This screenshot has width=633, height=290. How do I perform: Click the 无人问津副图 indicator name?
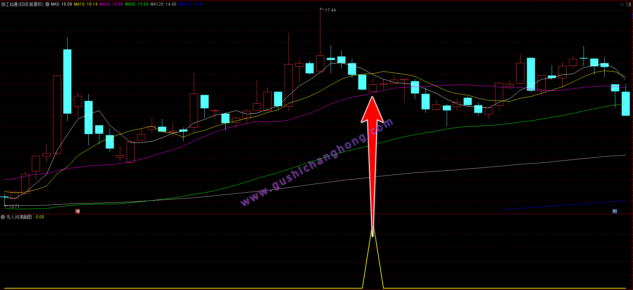click(x=19, y=217)
